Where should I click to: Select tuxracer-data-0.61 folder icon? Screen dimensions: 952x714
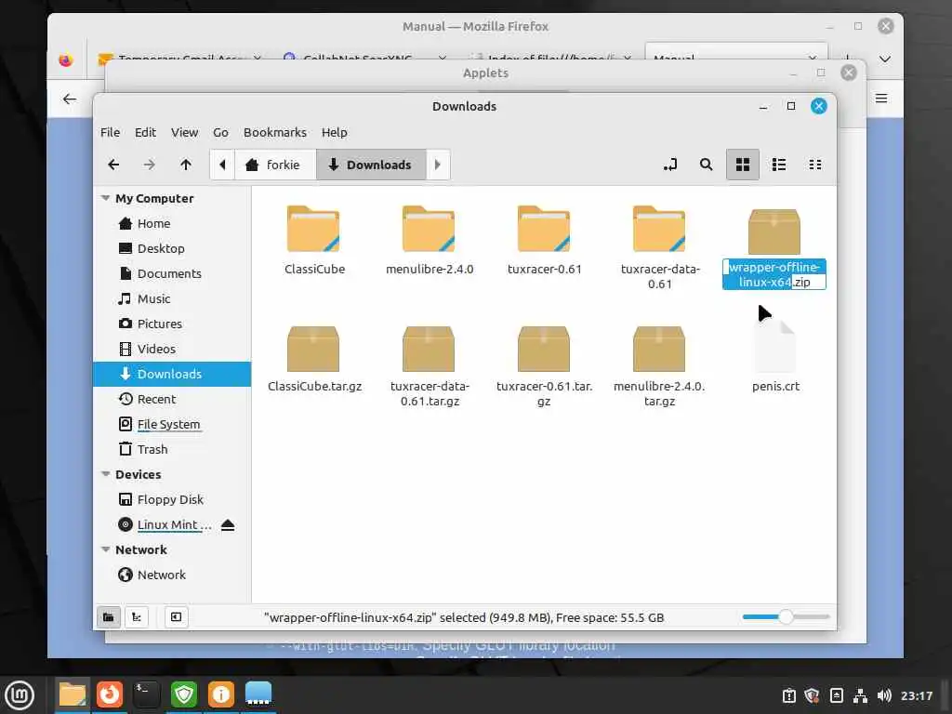pos(659,229)
